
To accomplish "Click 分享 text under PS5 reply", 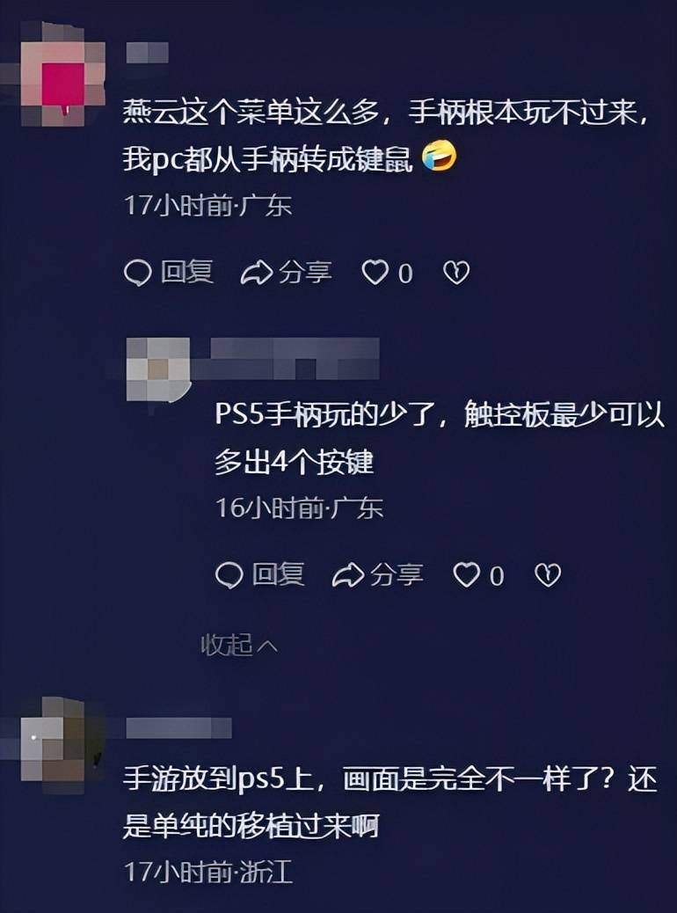I will point(397,575).
